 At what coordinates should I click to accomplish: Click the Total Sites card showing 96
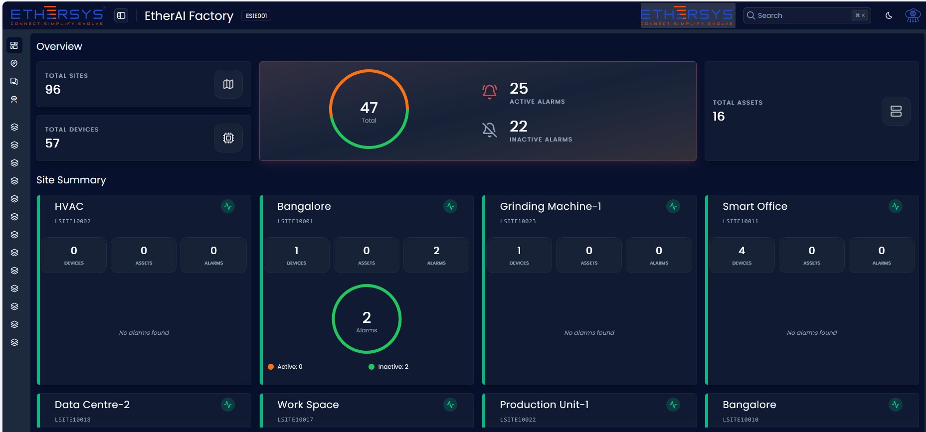click(144, 84)
